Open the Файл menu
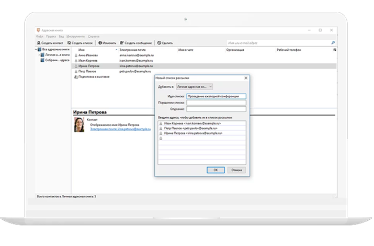The width and height of the screenshot is (374, 246). tap(40, 37)
